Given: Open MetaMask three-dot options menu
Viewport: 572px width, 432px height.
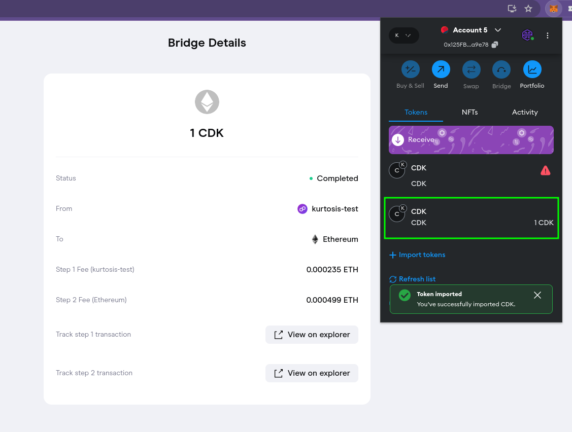Looking at the screenshot, I should 547,35.
